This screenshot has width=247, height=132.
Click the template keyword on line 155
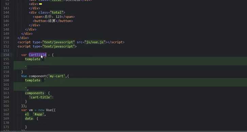click(33, 59)
